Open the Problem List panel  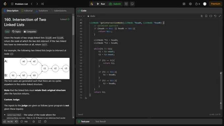(19, 4)
